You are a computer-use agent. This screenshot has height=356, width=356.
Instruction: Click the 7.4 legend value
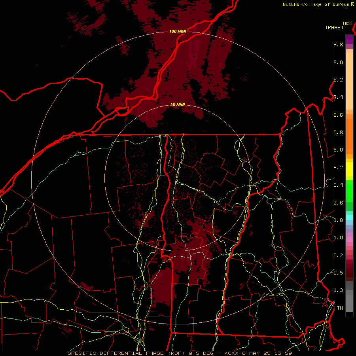click(x=338, y=97)
